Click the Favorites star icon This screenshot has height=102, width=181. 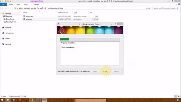tap(3, 13)
